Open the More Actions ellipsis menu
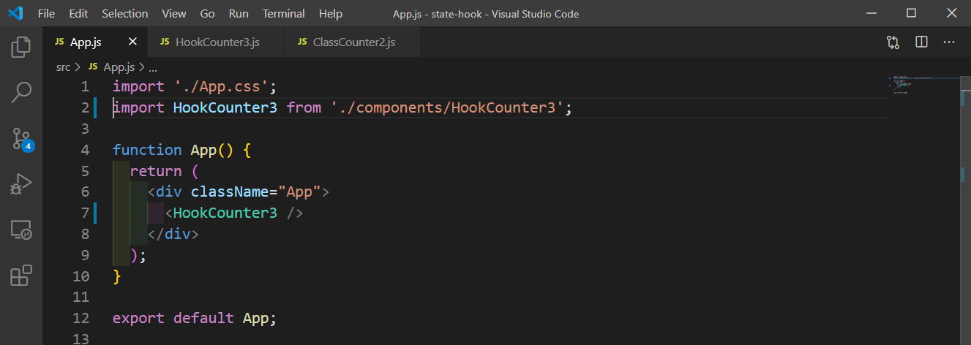This screenshot has height=345, width=971. (x=949, y=42)
